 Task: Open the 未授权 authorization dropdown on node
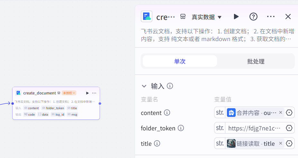pyautogui.click(x=69, y=93)
